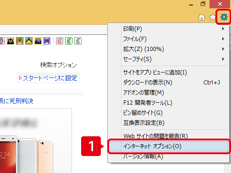Click the pink ribbon bow icon
Image resolution: width=231 pixels, height=173 pixels.
tap(47, 41)
